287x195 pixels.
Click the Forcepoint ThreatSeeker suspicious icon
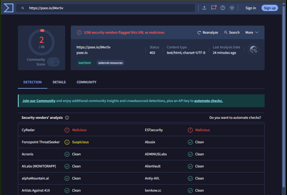(67, 142)
